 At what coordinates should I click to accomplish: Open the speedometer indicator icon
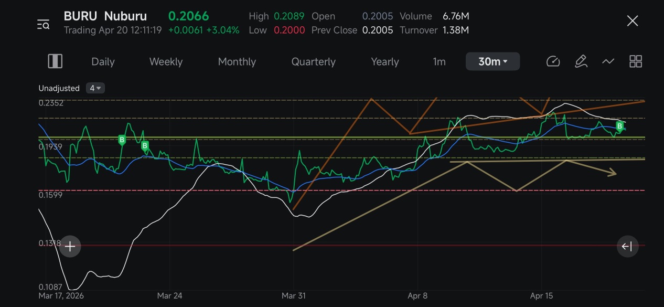553,61
